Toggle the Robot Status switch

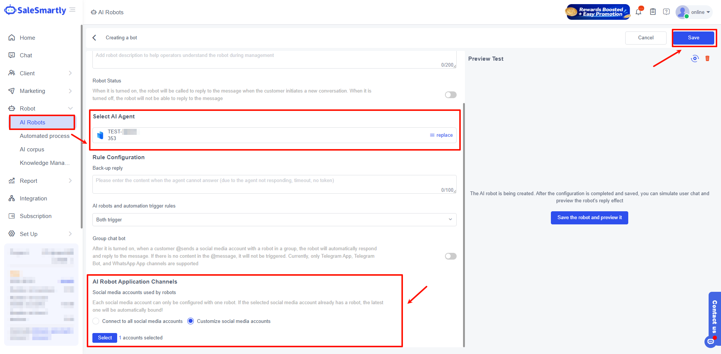(451, 95)
